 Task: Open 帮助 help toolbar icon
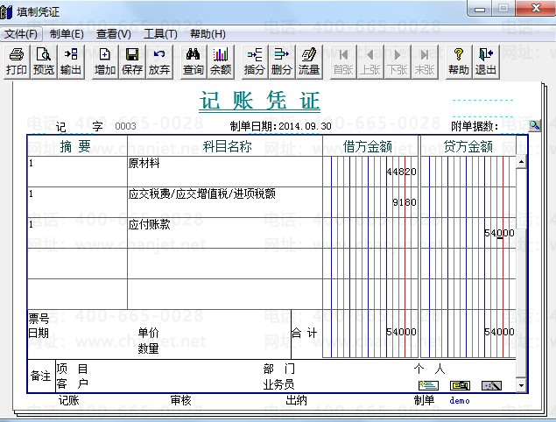tap(459, 61)
